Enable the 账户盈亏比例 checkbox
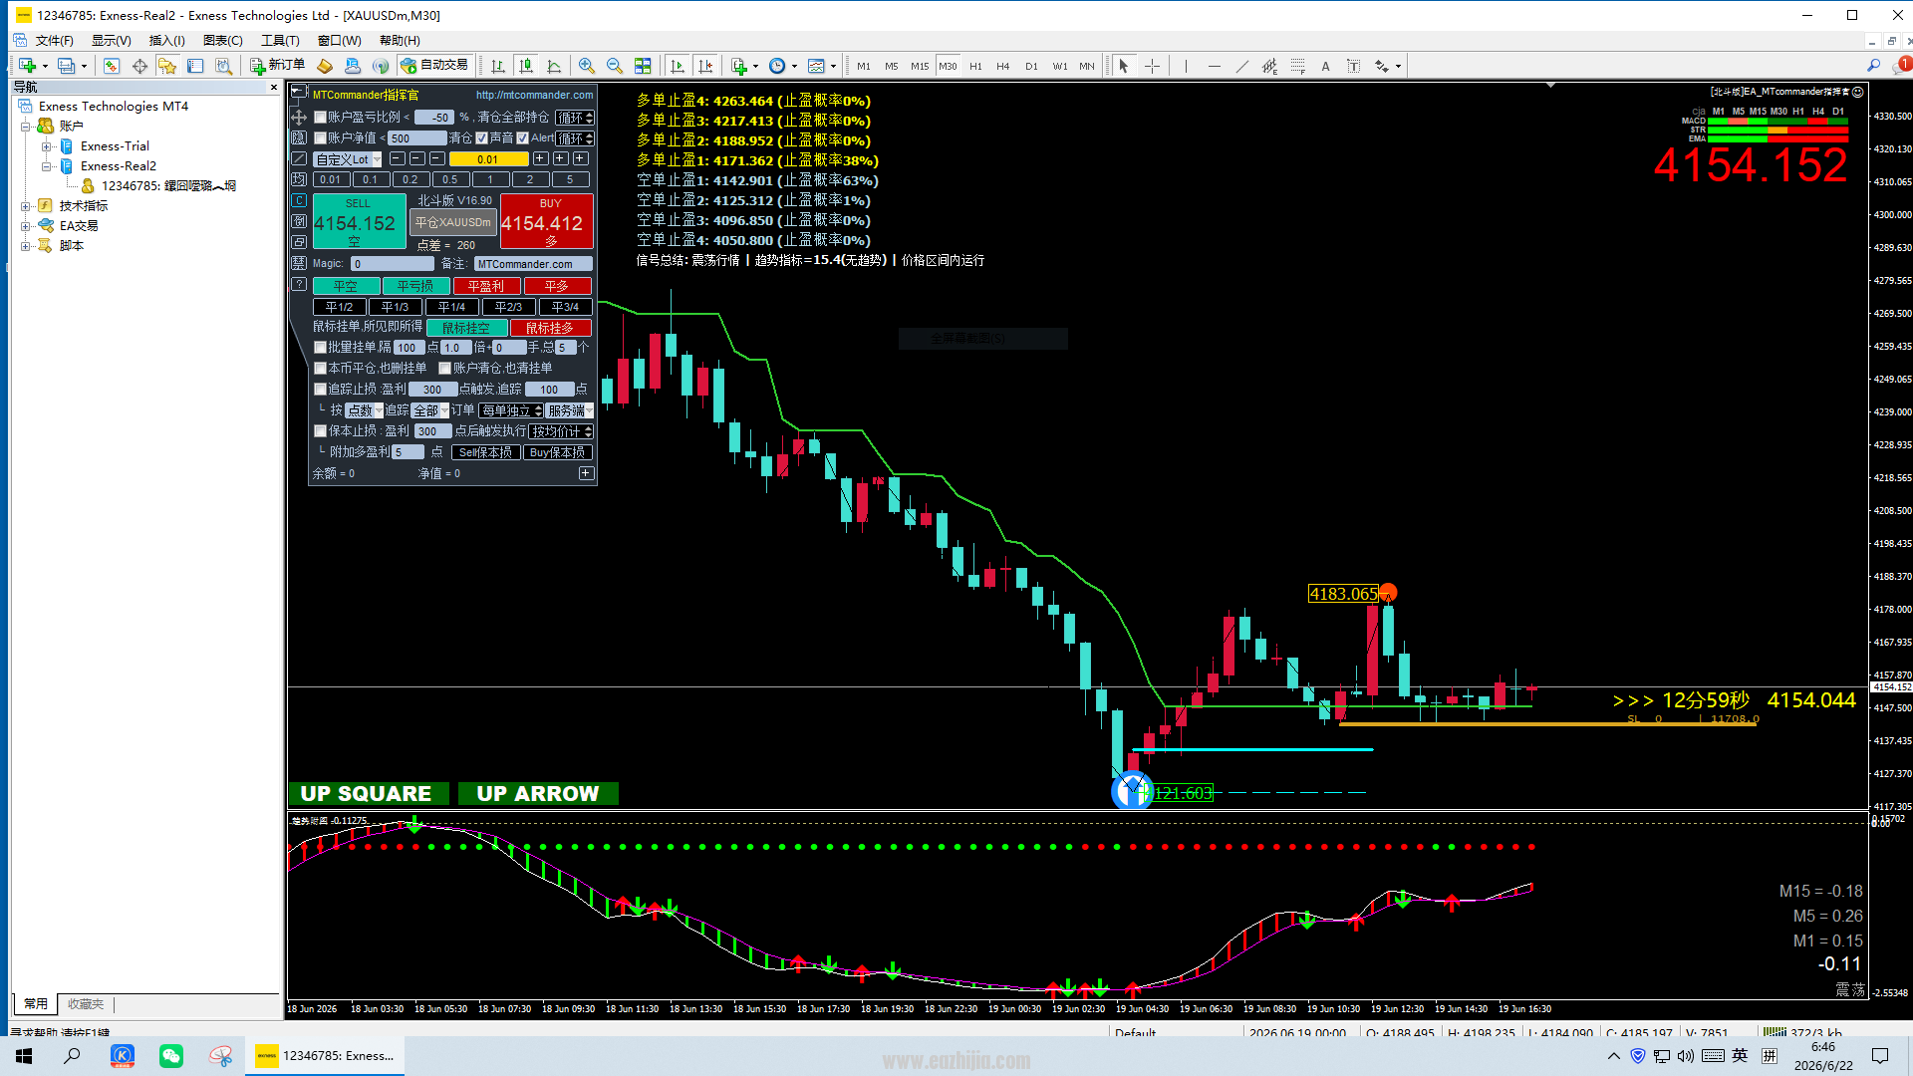The width and height of the screenshot is (1913, 1076). click(x=321, y=118)
